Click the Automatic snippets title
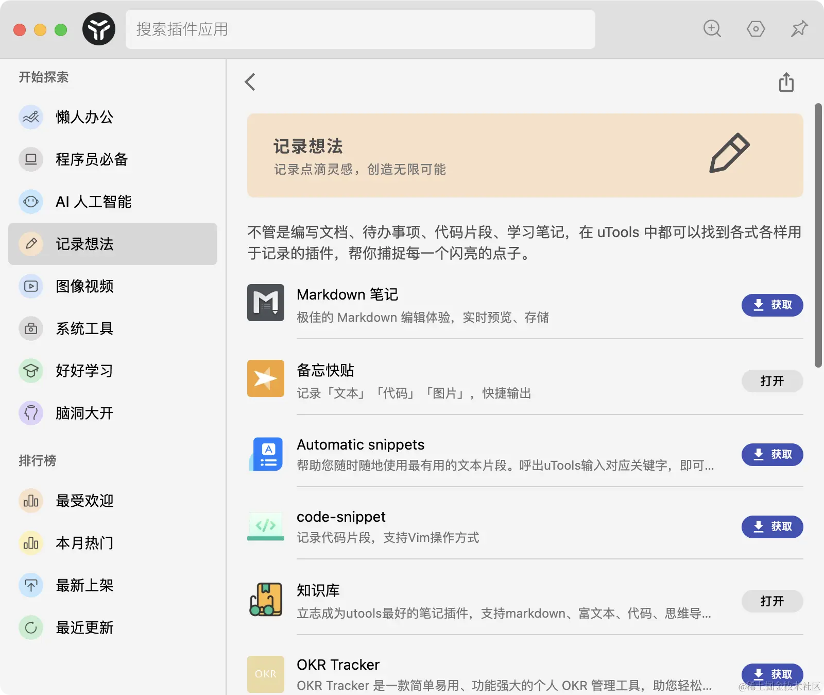The image size is (824, 695). 360,444
